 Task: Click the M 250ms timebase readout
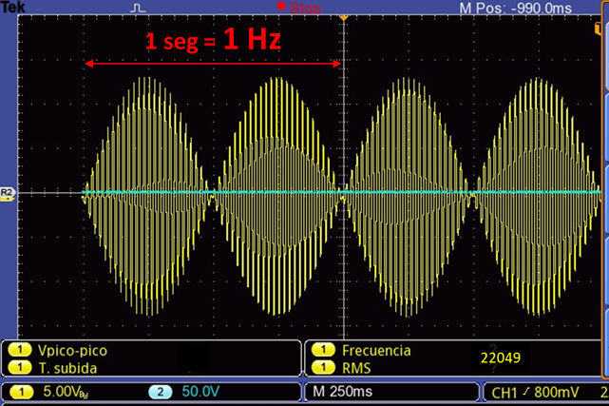[343, 392]
